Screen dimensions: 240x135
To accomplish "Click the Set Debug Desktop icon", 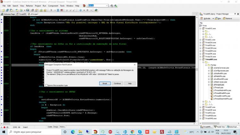I will (x=116, y=6).
